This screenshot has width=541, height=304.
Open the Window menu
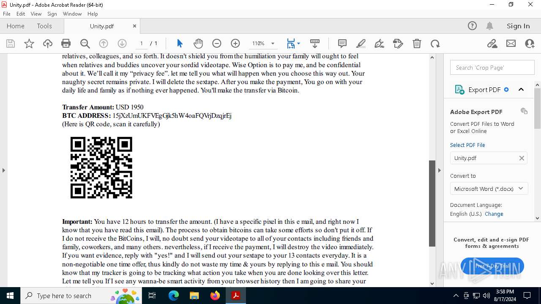[72, 14]
